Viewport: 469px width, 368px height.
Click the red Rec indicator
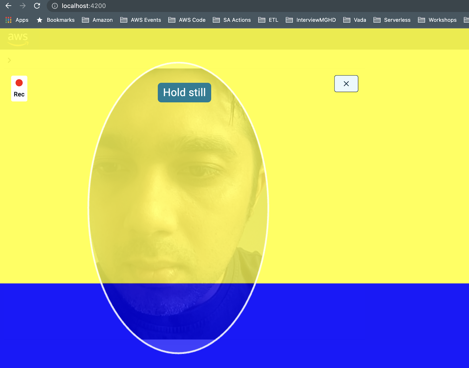point(19,89)
